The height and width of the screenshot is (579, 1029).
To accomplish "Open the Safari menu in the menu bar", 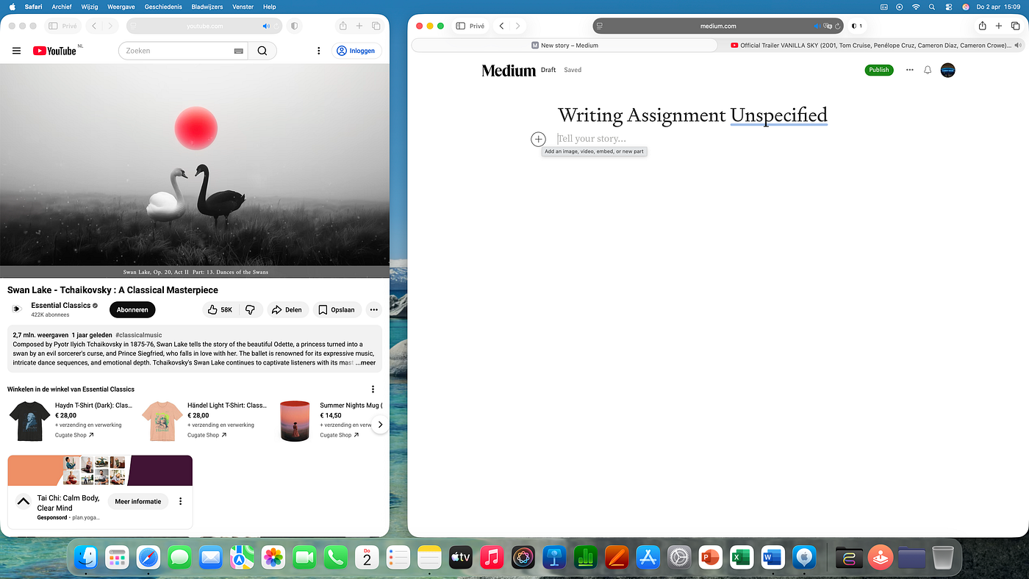I will [34, 7].
